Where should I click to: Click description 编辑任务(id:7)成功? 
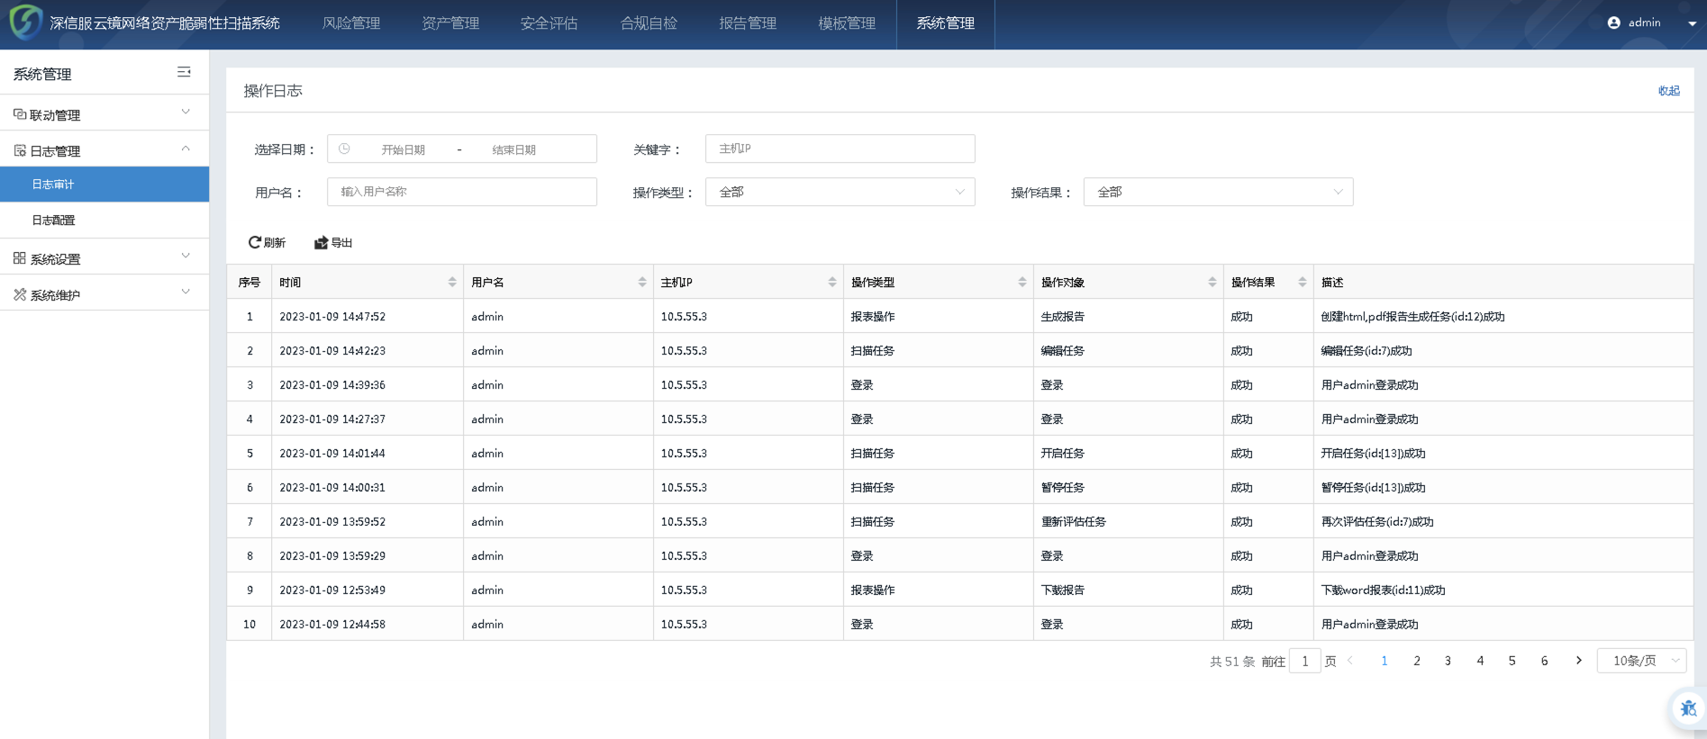(1367, 351)
